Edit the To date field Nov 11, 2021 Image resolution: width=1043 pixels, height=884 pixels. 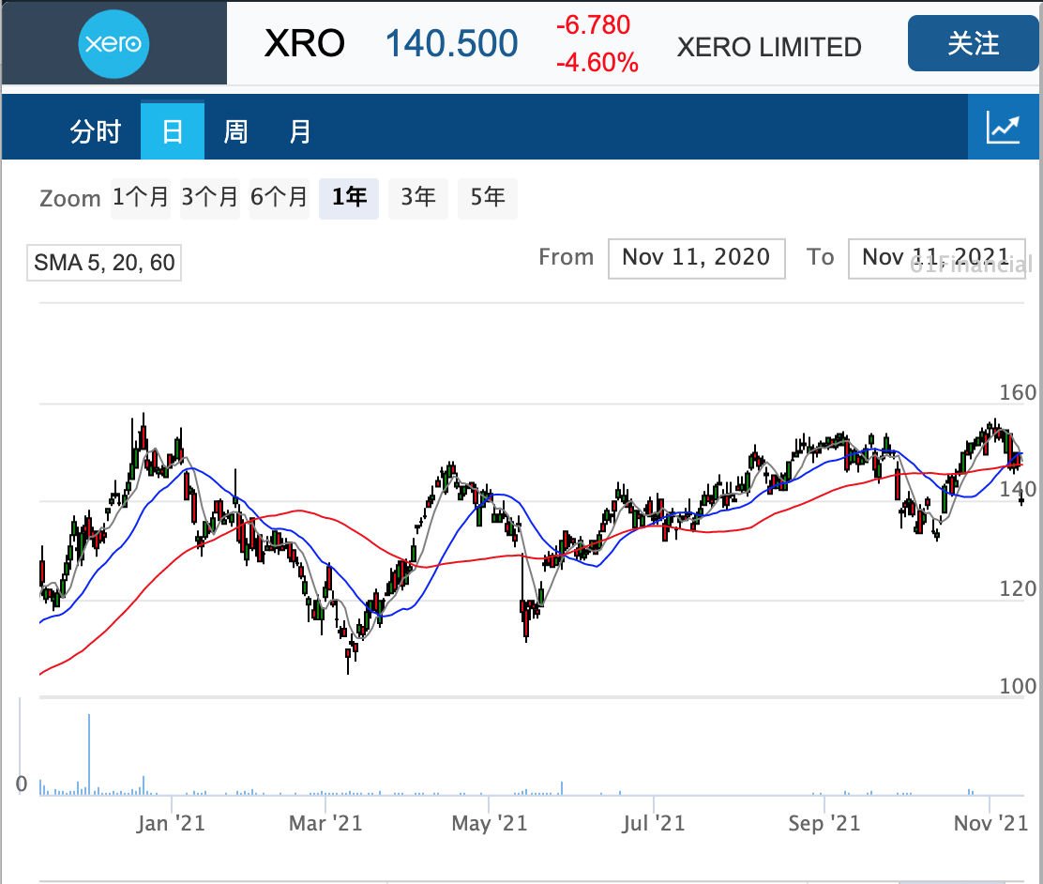click(x=937, y=258)
